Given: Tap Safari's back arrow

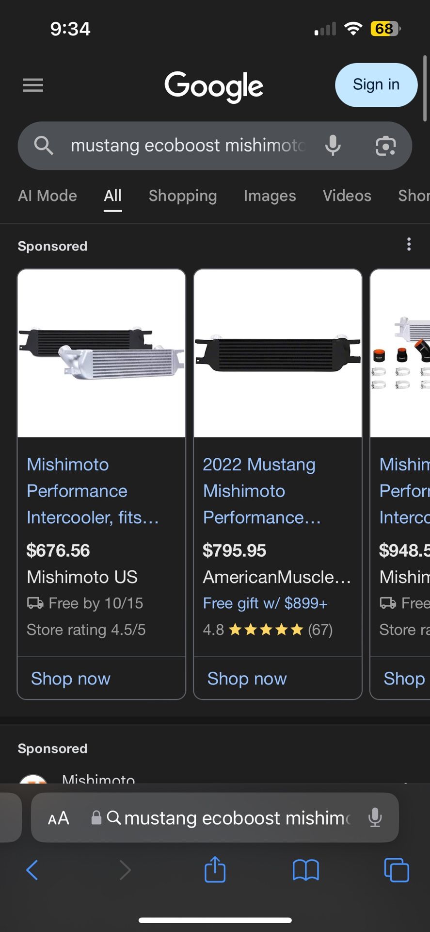Looking at the screenshot, I should 32,870.
